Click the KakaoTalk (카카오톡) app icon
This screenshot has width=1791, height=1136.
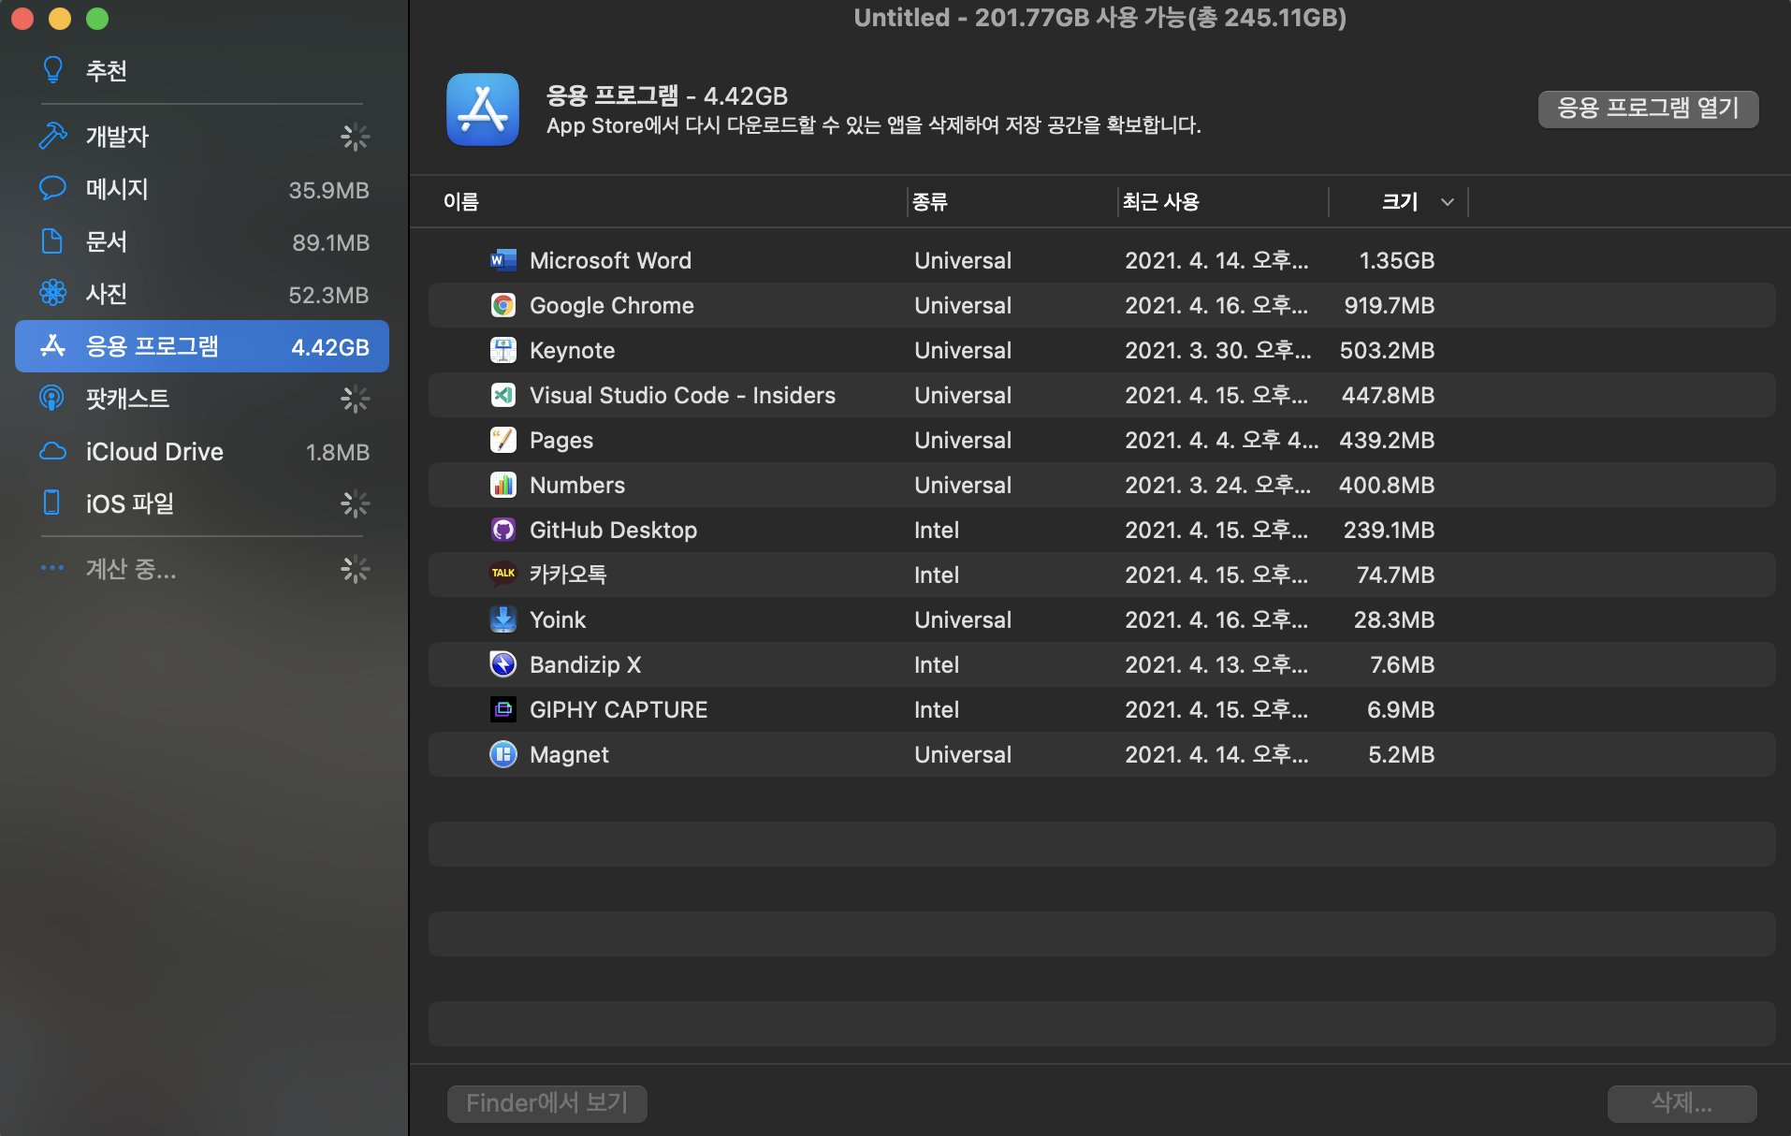(x=502, y=573)
